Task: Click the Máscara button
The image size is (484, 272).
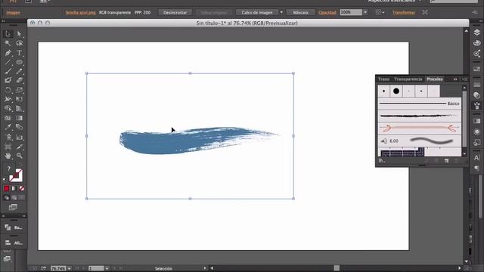Action: 301,12
